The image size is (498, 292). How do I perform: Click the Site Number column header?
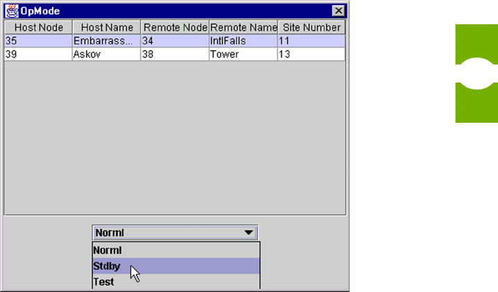tap(311, 27)
